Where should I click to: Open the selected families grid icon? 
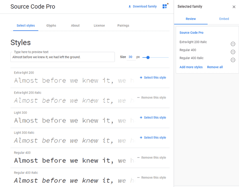165,6
